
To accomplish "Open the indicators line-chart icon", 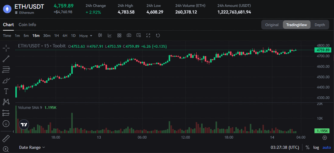I will pyautogui.click(x=110, y=35).
